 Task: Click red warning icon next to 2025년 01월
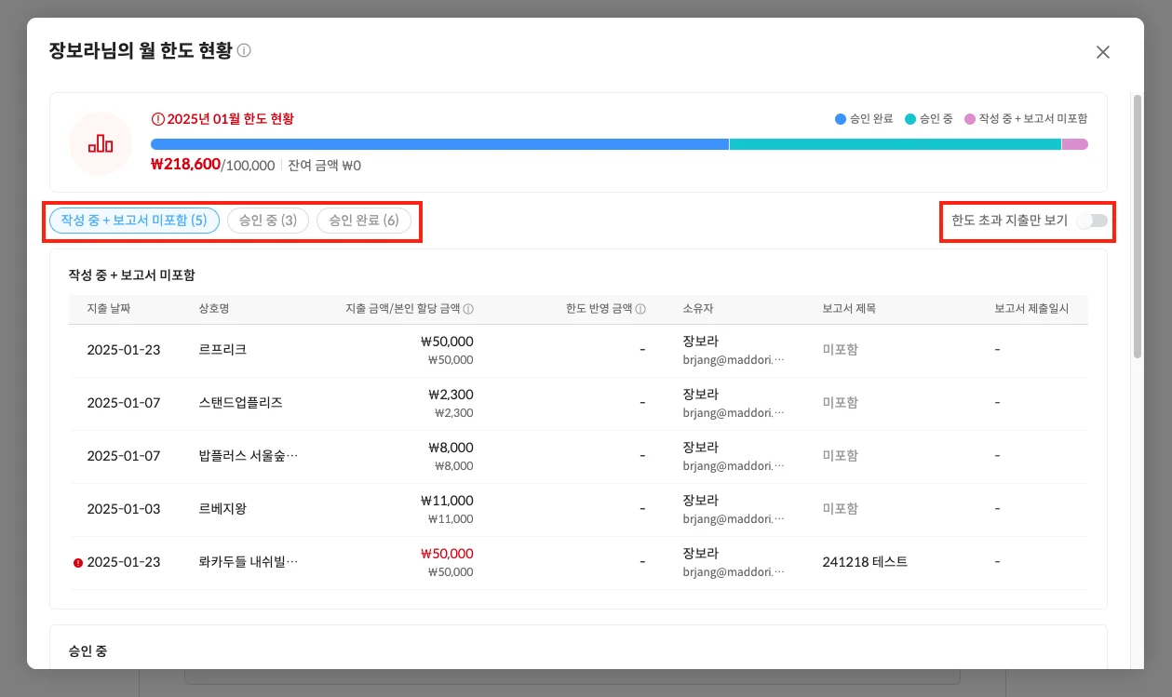157,119
